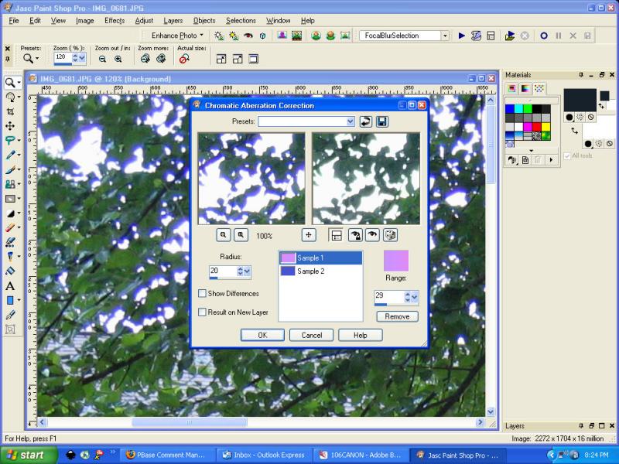Click the reset to default icon next to Presets
This screenshot has height=464, width=619.
pyautogui.click(x=366, y=121)
